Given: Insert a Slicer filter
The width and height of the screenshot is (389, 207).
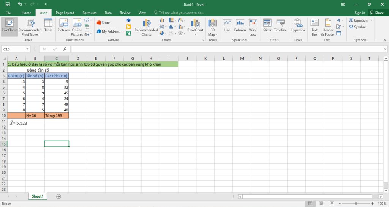Looking at the screenshot, I should coord(267,25).
